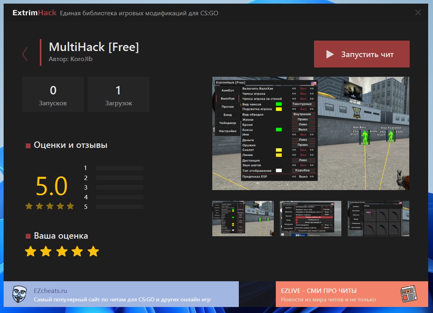This screenshot has height=313, width=433.
Task: Rate with the third yellow star
Action: tap(62, 252)
